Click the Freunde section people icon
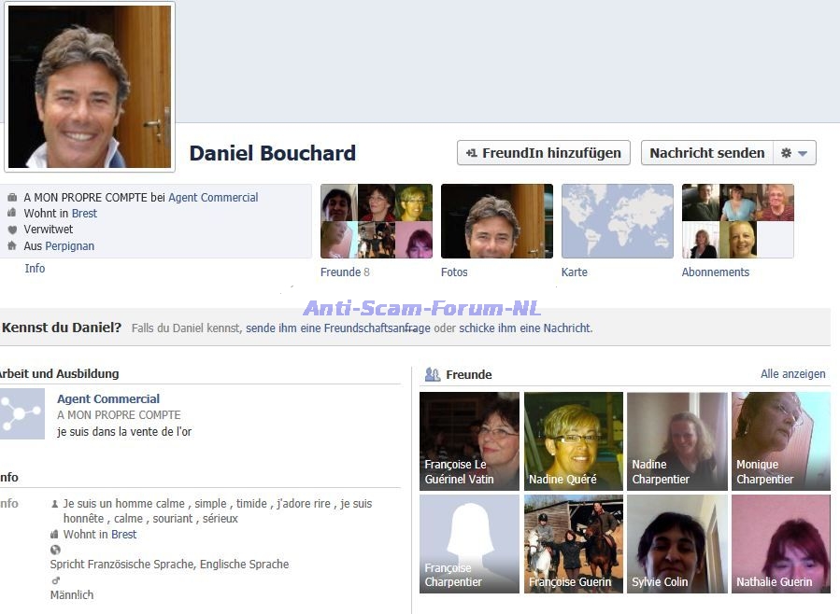 pos(433,374)
